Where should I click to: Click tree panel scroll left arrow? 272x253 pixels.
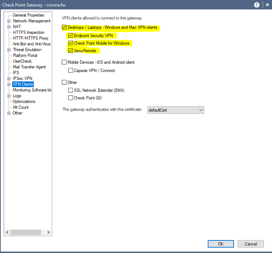tap(7, 232)
